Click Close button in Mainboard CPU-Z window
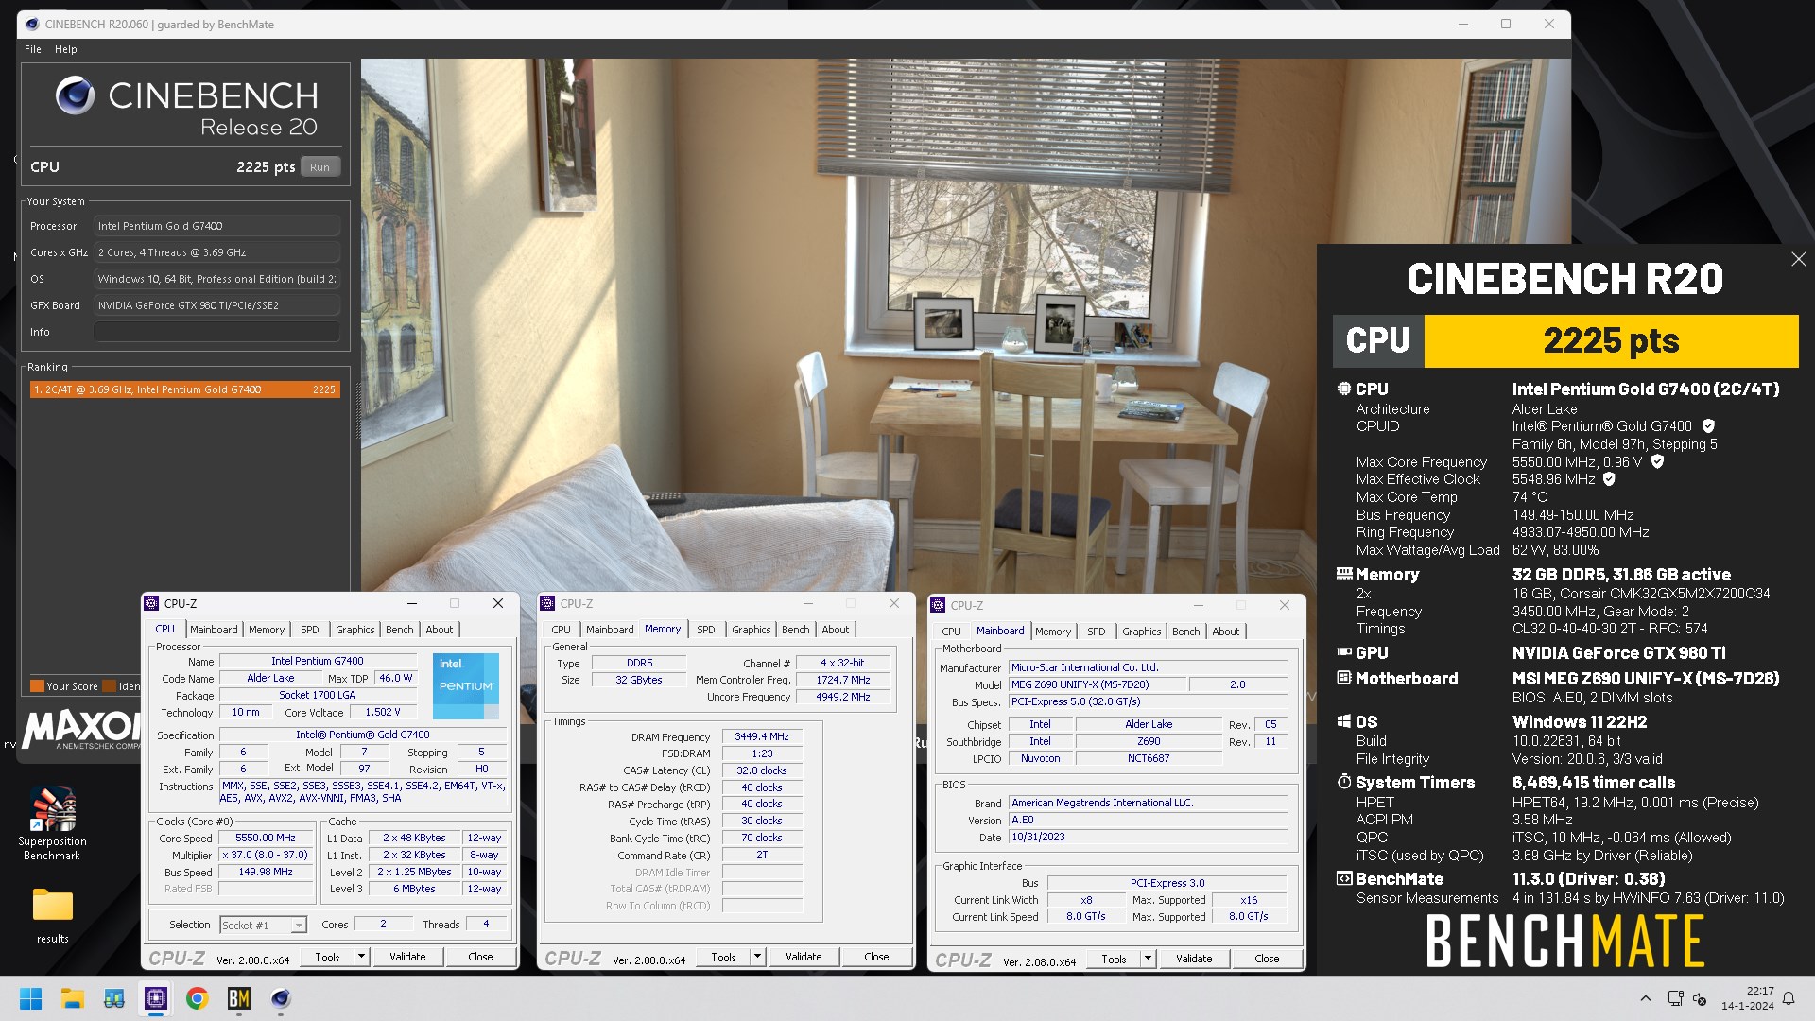The height and width of the screenshot is (1021, 1815). click(1267, 959)
